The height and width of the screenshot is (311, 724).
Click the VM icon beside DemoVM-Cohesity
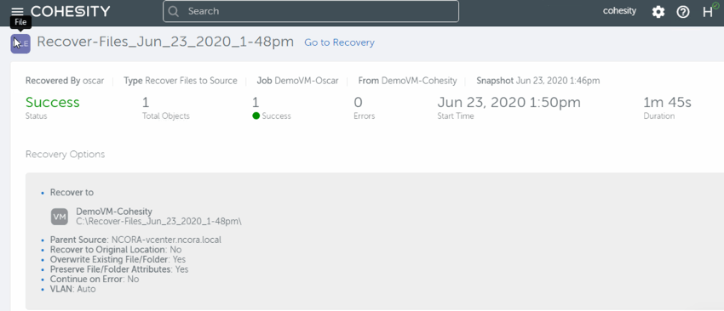click(x=60, y=217)
